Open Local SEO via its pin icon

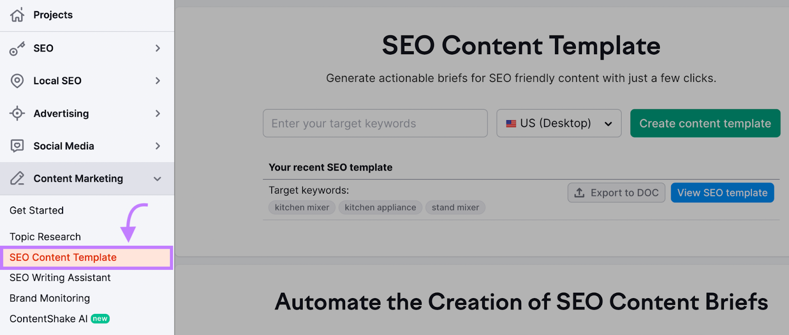[17, 80]
